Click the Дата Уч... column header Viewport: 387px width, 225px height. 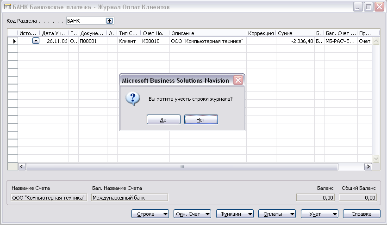click(x=54, y=33)
